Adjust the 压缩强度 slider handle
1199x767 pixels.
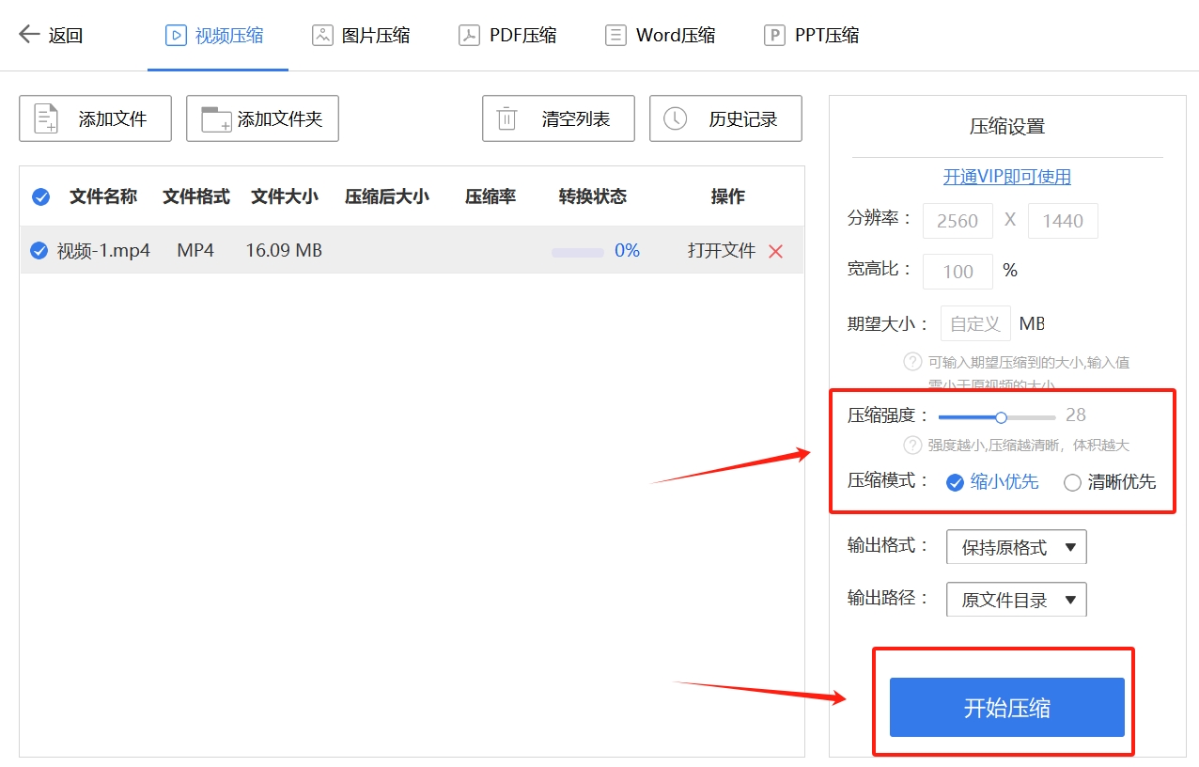[x=1001, y=416]
